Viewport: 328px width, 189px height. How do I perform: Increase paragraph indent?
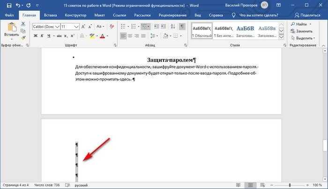click(x=164, y=27)
